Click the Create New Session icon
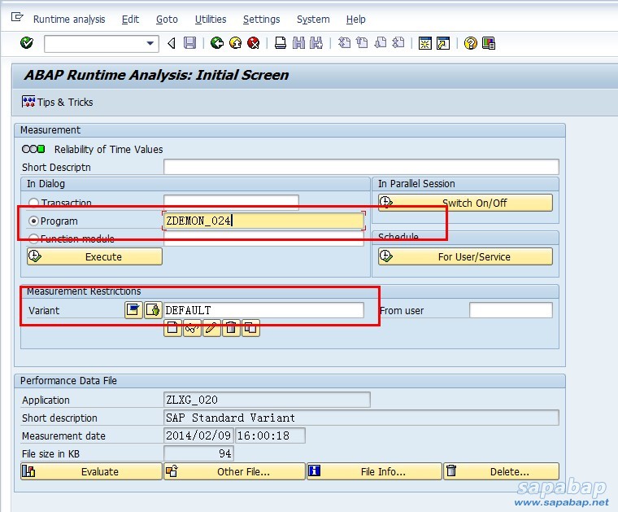This screenshot has height=512, width=618. click(x=424, y=43)
